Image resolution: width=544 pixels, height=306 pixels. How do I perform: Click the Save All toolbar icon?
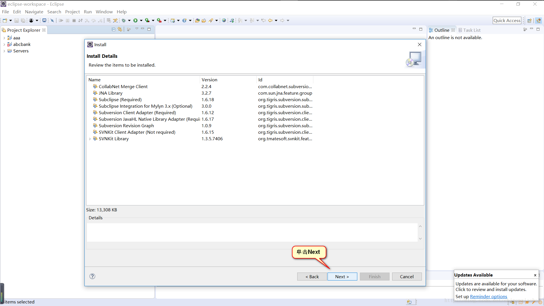(x=23, y=20)
